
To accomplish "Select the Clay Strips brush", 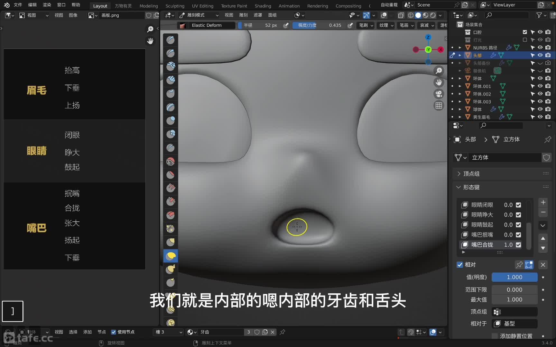I will coord(171,80).
